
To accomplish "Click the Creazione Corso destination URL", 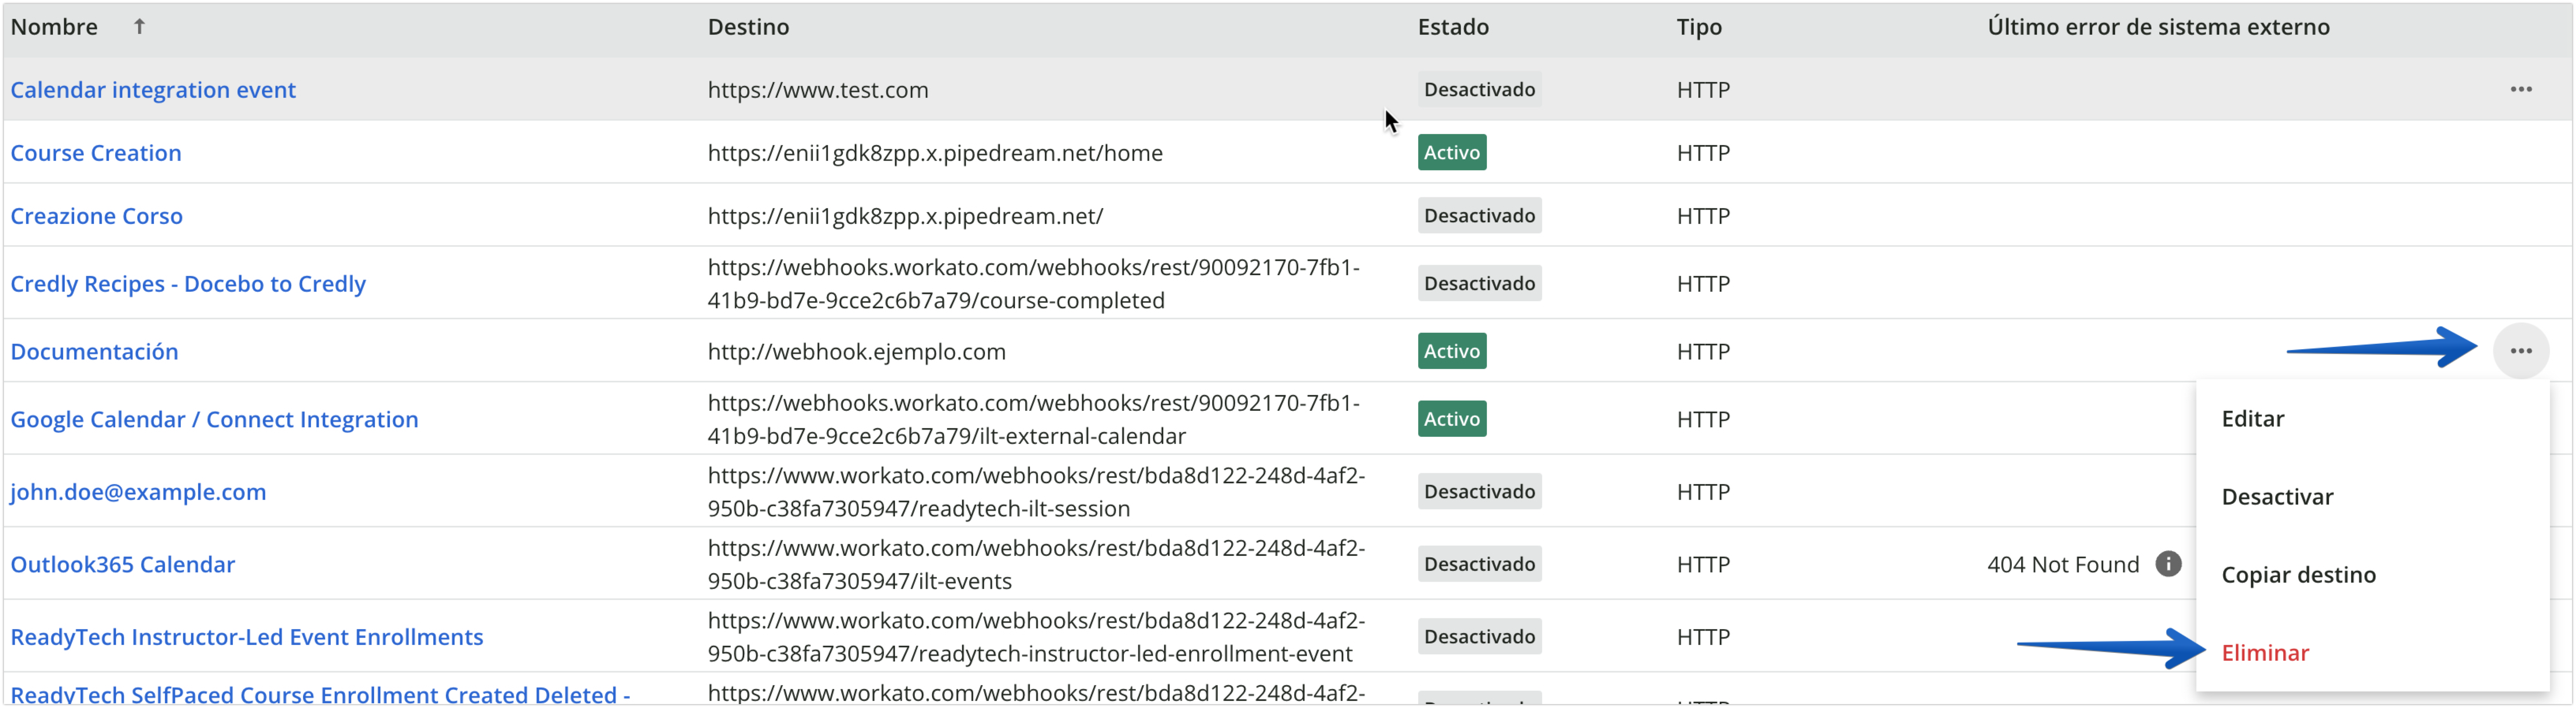I will pyautogui.click(x=905, y=216).
